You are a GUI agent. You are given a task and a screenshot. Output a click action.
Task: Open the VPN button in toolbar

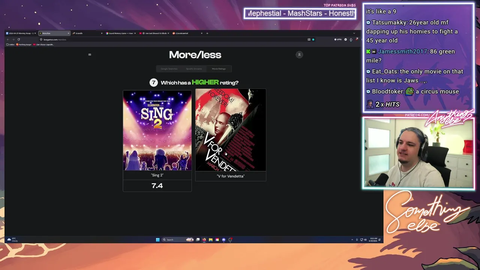tap(338, 39)
